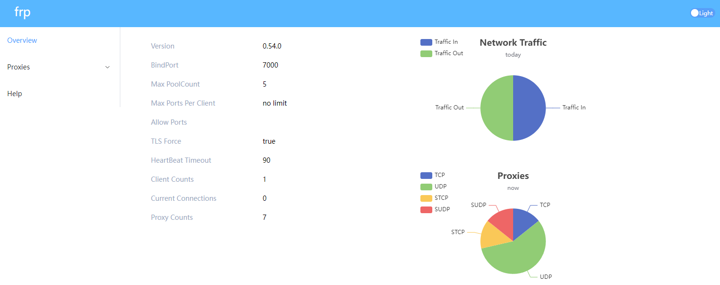Toggle Traffic In legend swatch
The width and height of the screenshot is (720, 285).
(x=426, y=42)
